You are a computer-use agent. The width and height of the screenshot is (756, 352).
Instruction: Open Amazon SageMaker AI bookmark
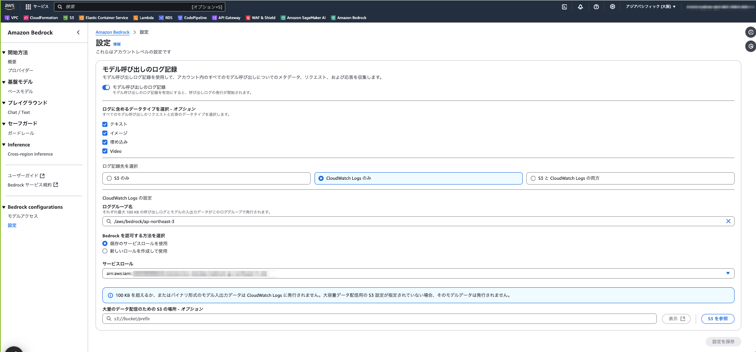pos(303,18)
